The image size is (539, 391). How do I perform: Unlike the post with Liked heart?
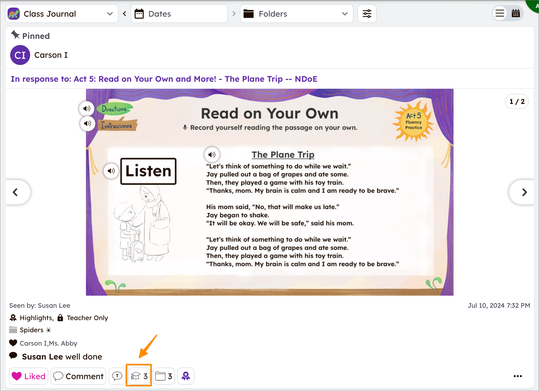click(x=28, y=376)
